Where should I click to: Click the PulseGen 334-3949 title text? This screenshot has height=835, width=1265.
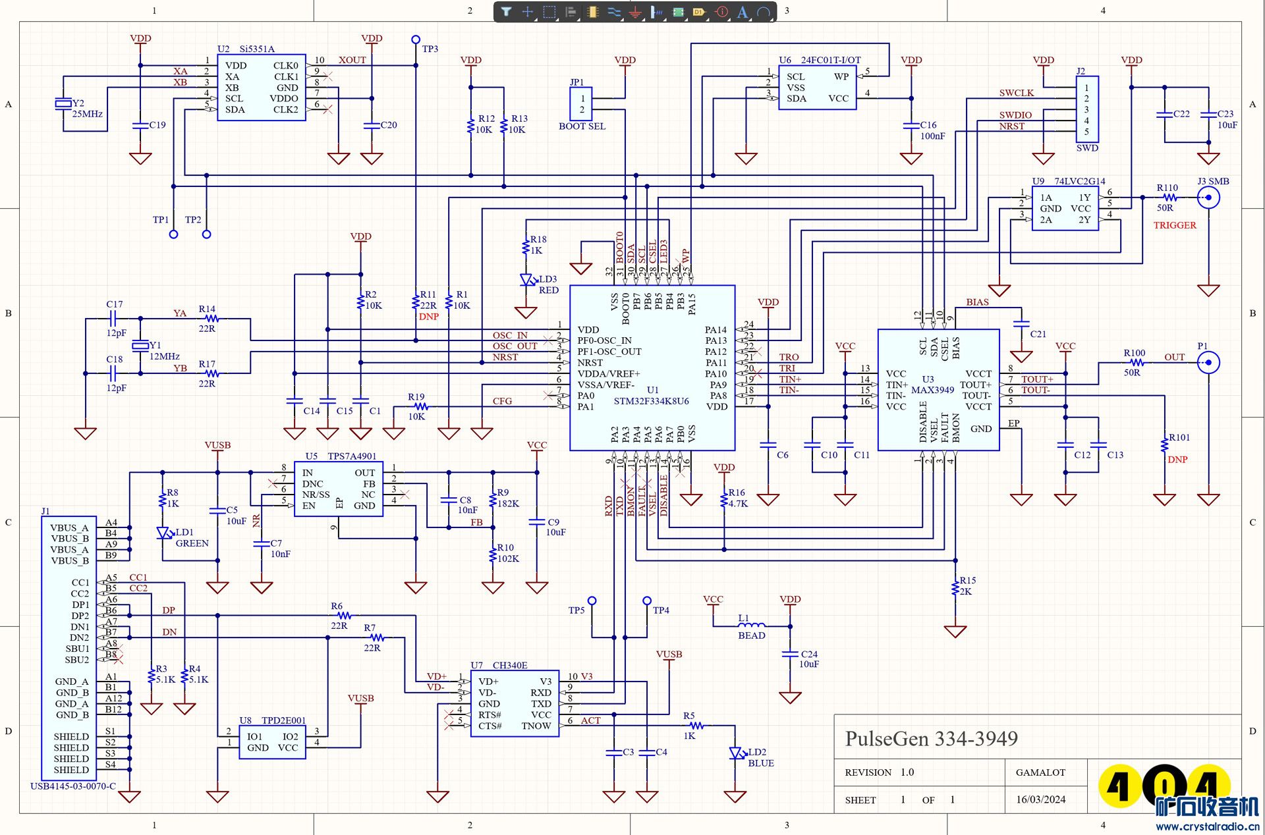931,739
